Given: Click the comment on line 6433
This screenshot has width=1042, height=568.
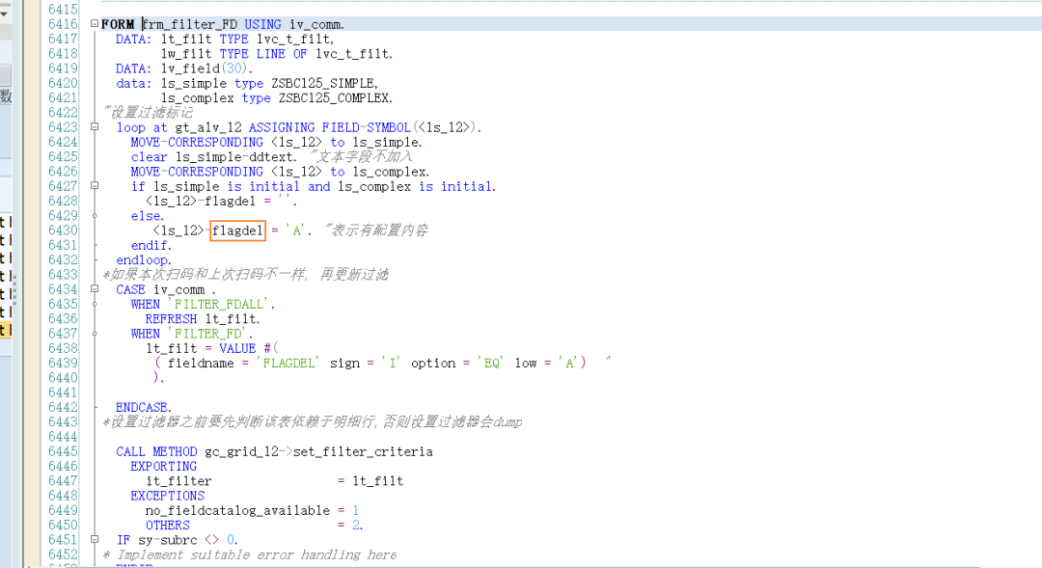Looking at the screenshot, I should click(x=246, y=275).
